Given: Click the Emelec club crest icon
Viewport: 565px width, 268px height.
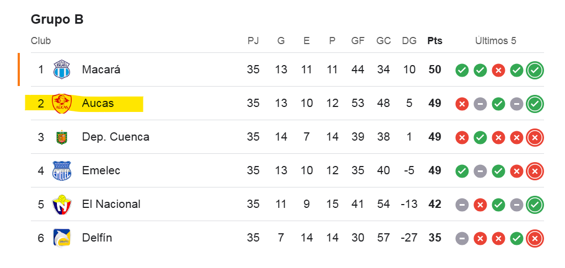Looking at the screenshot, I should (62, 170).
